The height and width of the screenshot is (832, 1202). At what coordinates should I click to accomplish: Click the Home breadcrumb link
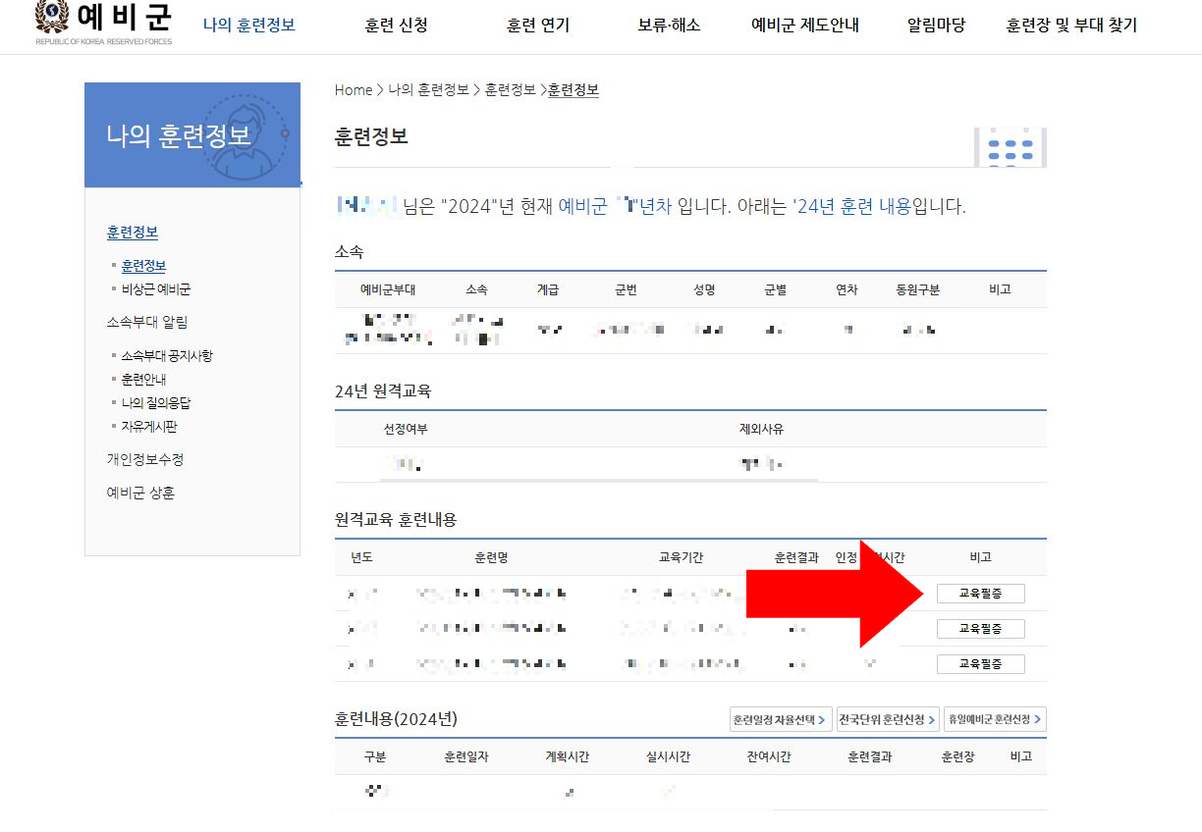click(353, 89)
